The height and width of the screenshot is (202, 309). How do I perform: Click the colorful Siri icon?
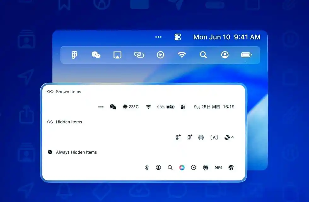182,168
